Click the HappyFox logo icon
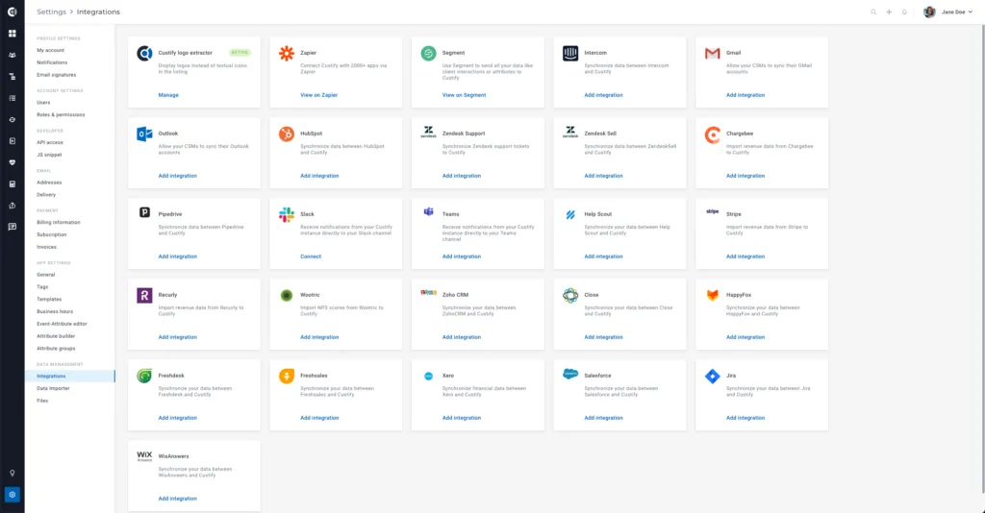985x513 pixels. 713,295
